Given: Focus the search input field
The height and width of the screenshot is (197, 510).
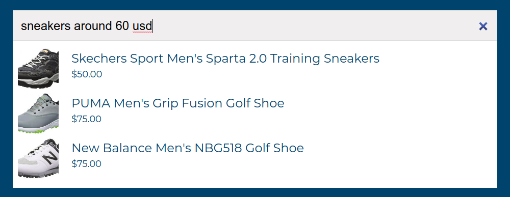Looking at the screenshot, I should tap(244, 25).
